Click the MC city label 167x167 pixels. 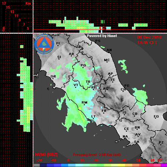point(107,60)
